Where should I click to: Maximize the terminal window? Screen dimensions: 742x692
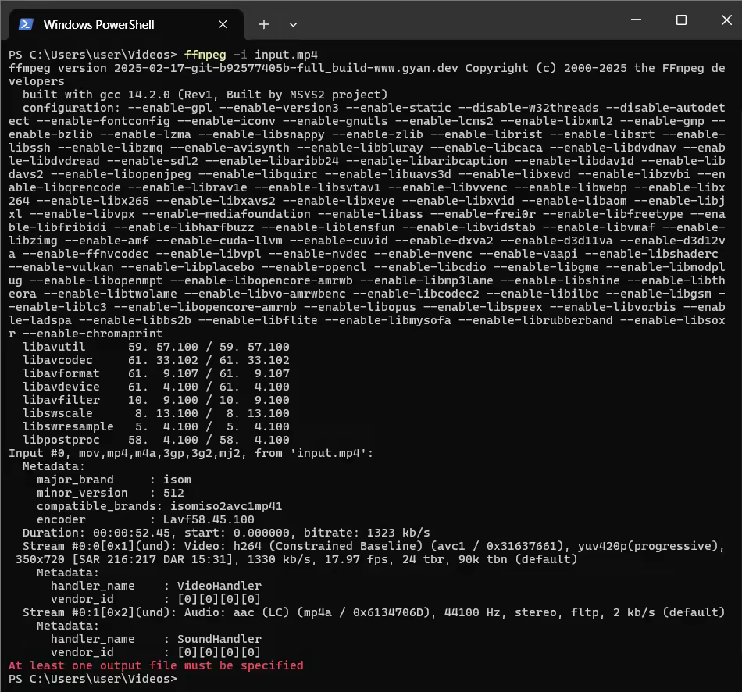tap(680, 20)
